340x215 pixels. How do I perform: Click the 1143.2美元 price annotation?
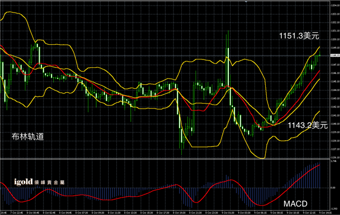tap(308, 125)
